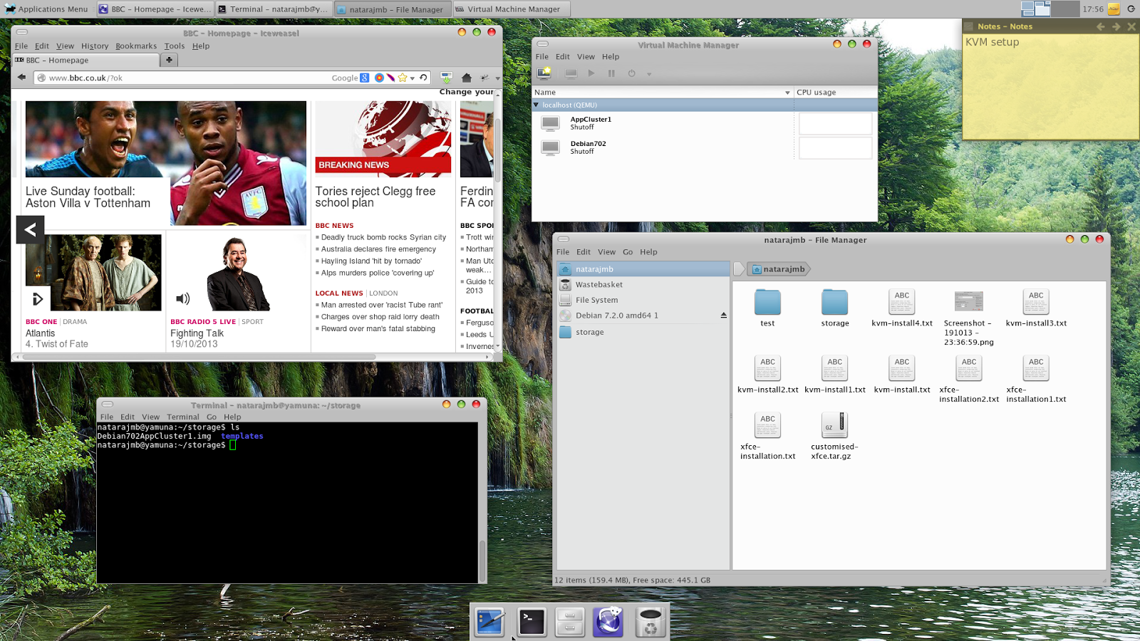Open File System in file manager sidebar

coord(643,300)
